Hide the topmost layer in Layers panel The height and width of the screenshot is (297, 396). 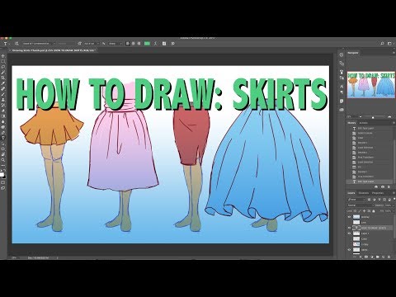(x=349, y=217)
